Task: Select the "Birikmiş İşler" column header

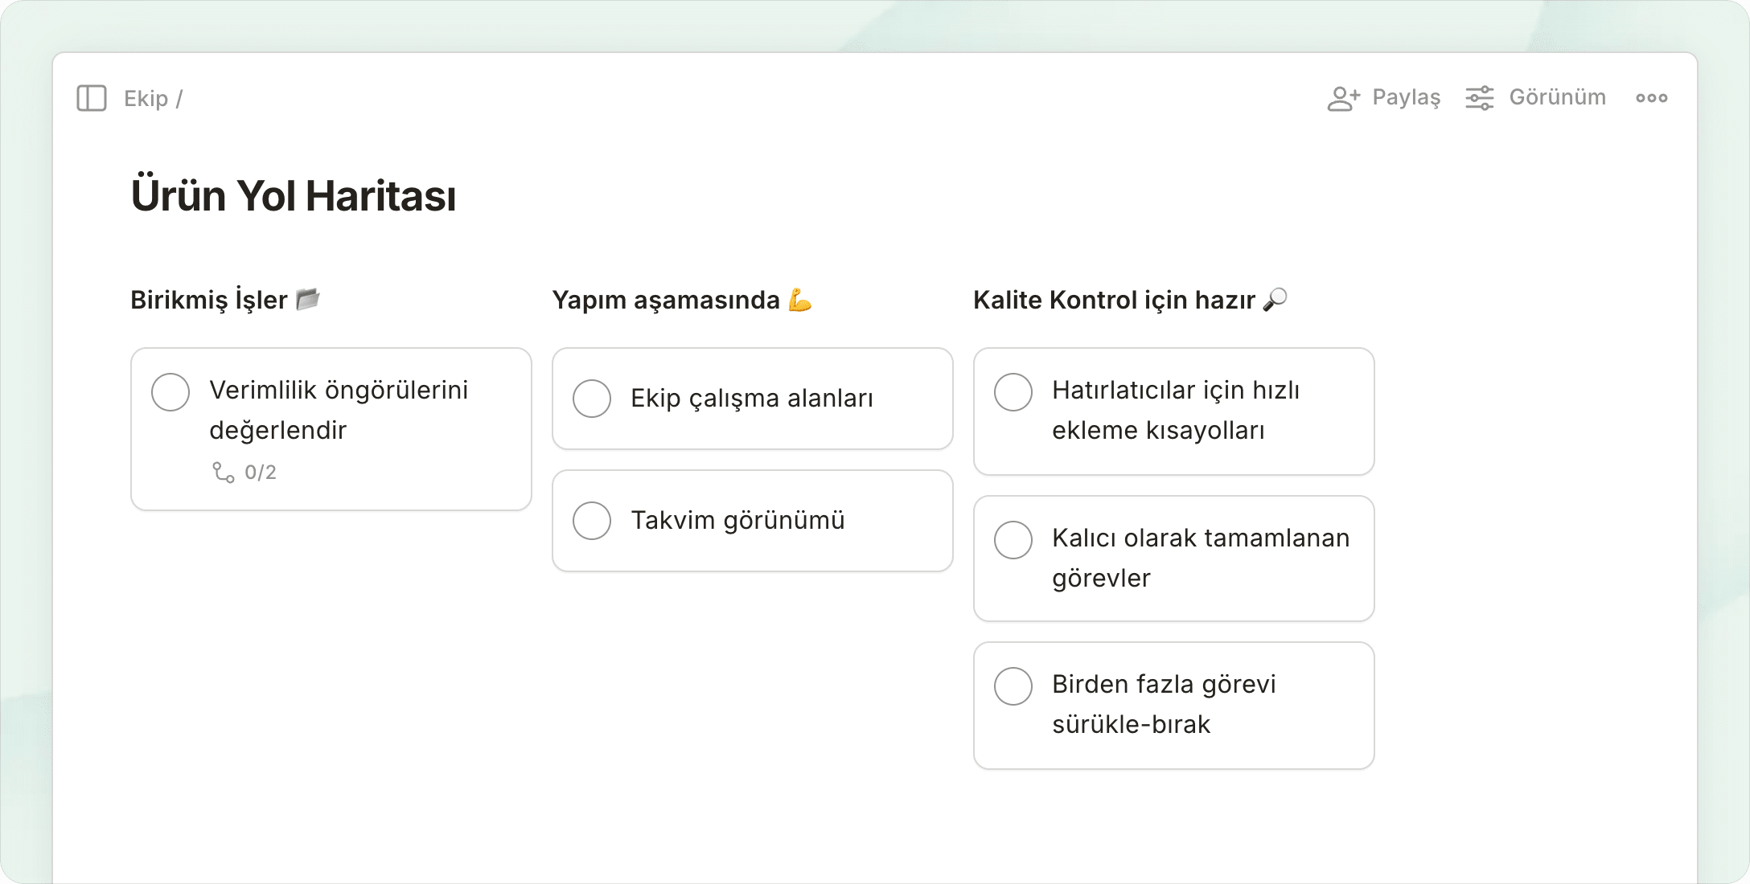Action: tap(209, 300)
